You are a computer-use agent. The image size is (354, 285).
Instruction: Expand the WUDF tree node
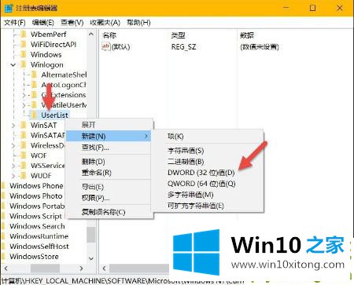pos(13,176)
